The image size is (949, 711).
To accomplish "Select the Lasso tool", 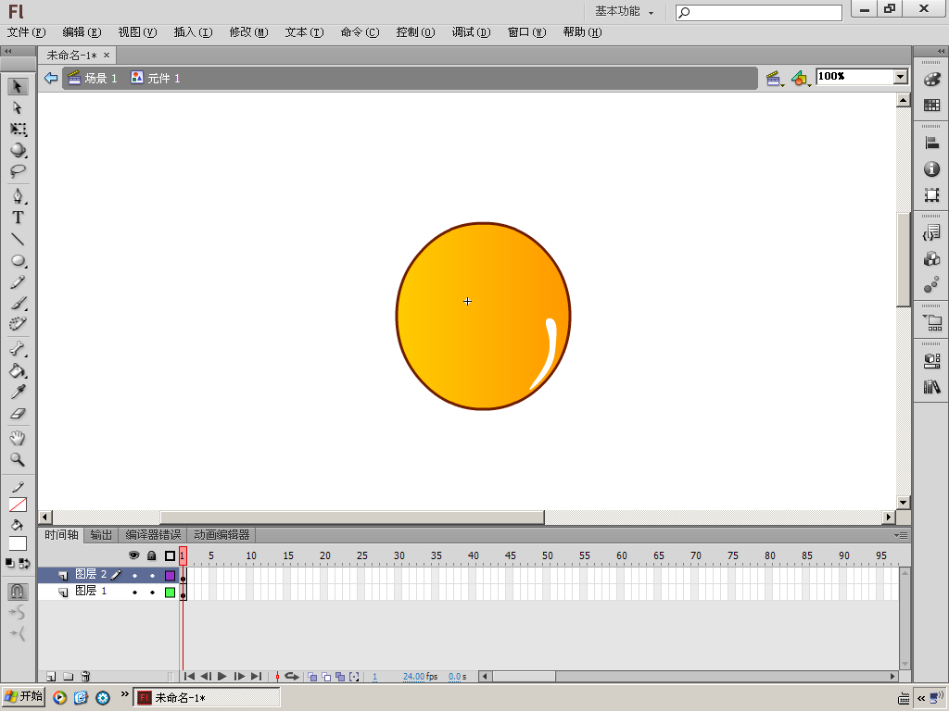I will [18, 172].
